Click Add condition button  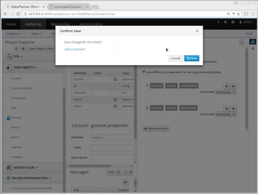tap(156, 129)
